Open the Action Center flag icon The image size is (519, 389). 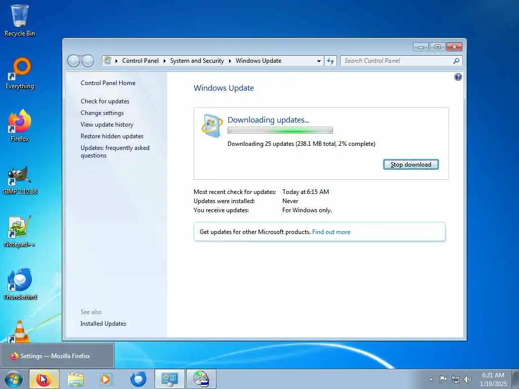point(442,379)
